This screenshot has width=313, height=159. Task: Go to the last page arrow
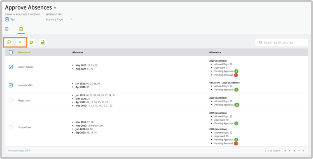303,151
